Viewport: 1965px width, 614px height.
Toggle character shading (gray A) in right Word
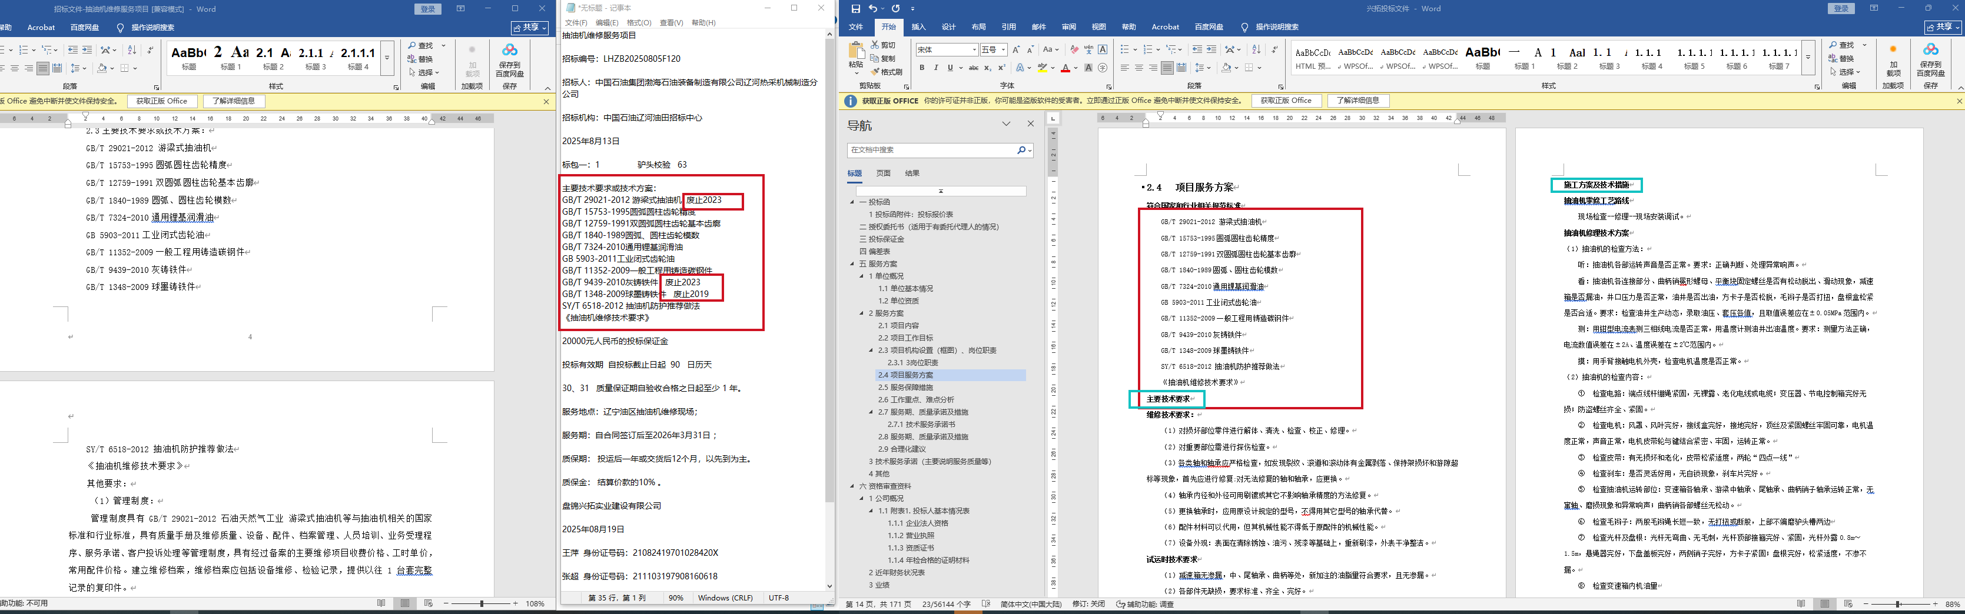pos(1088,68)
